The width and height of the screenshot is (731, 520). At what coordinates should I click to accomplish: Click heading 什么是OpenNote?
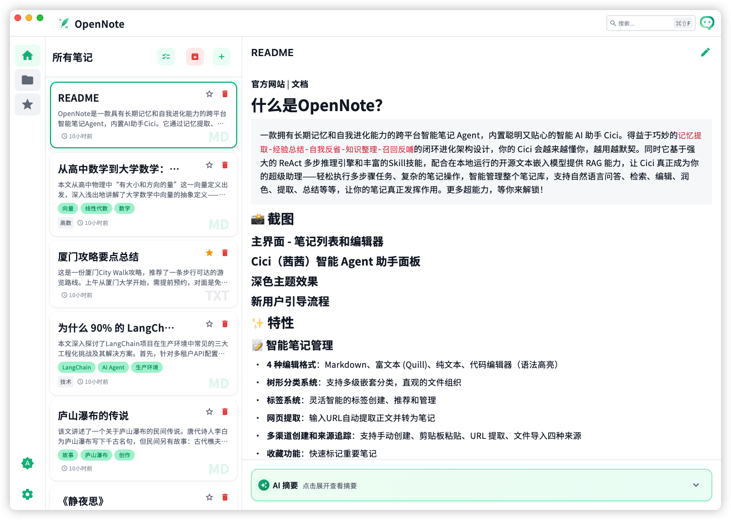click(317, 106)
